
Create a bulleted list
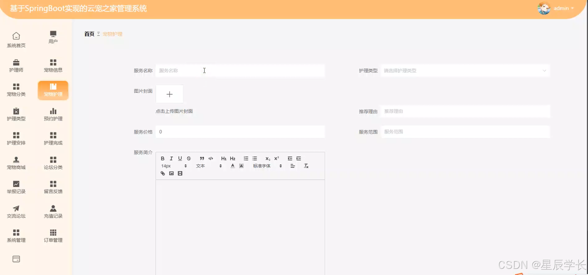click(255, 158)
